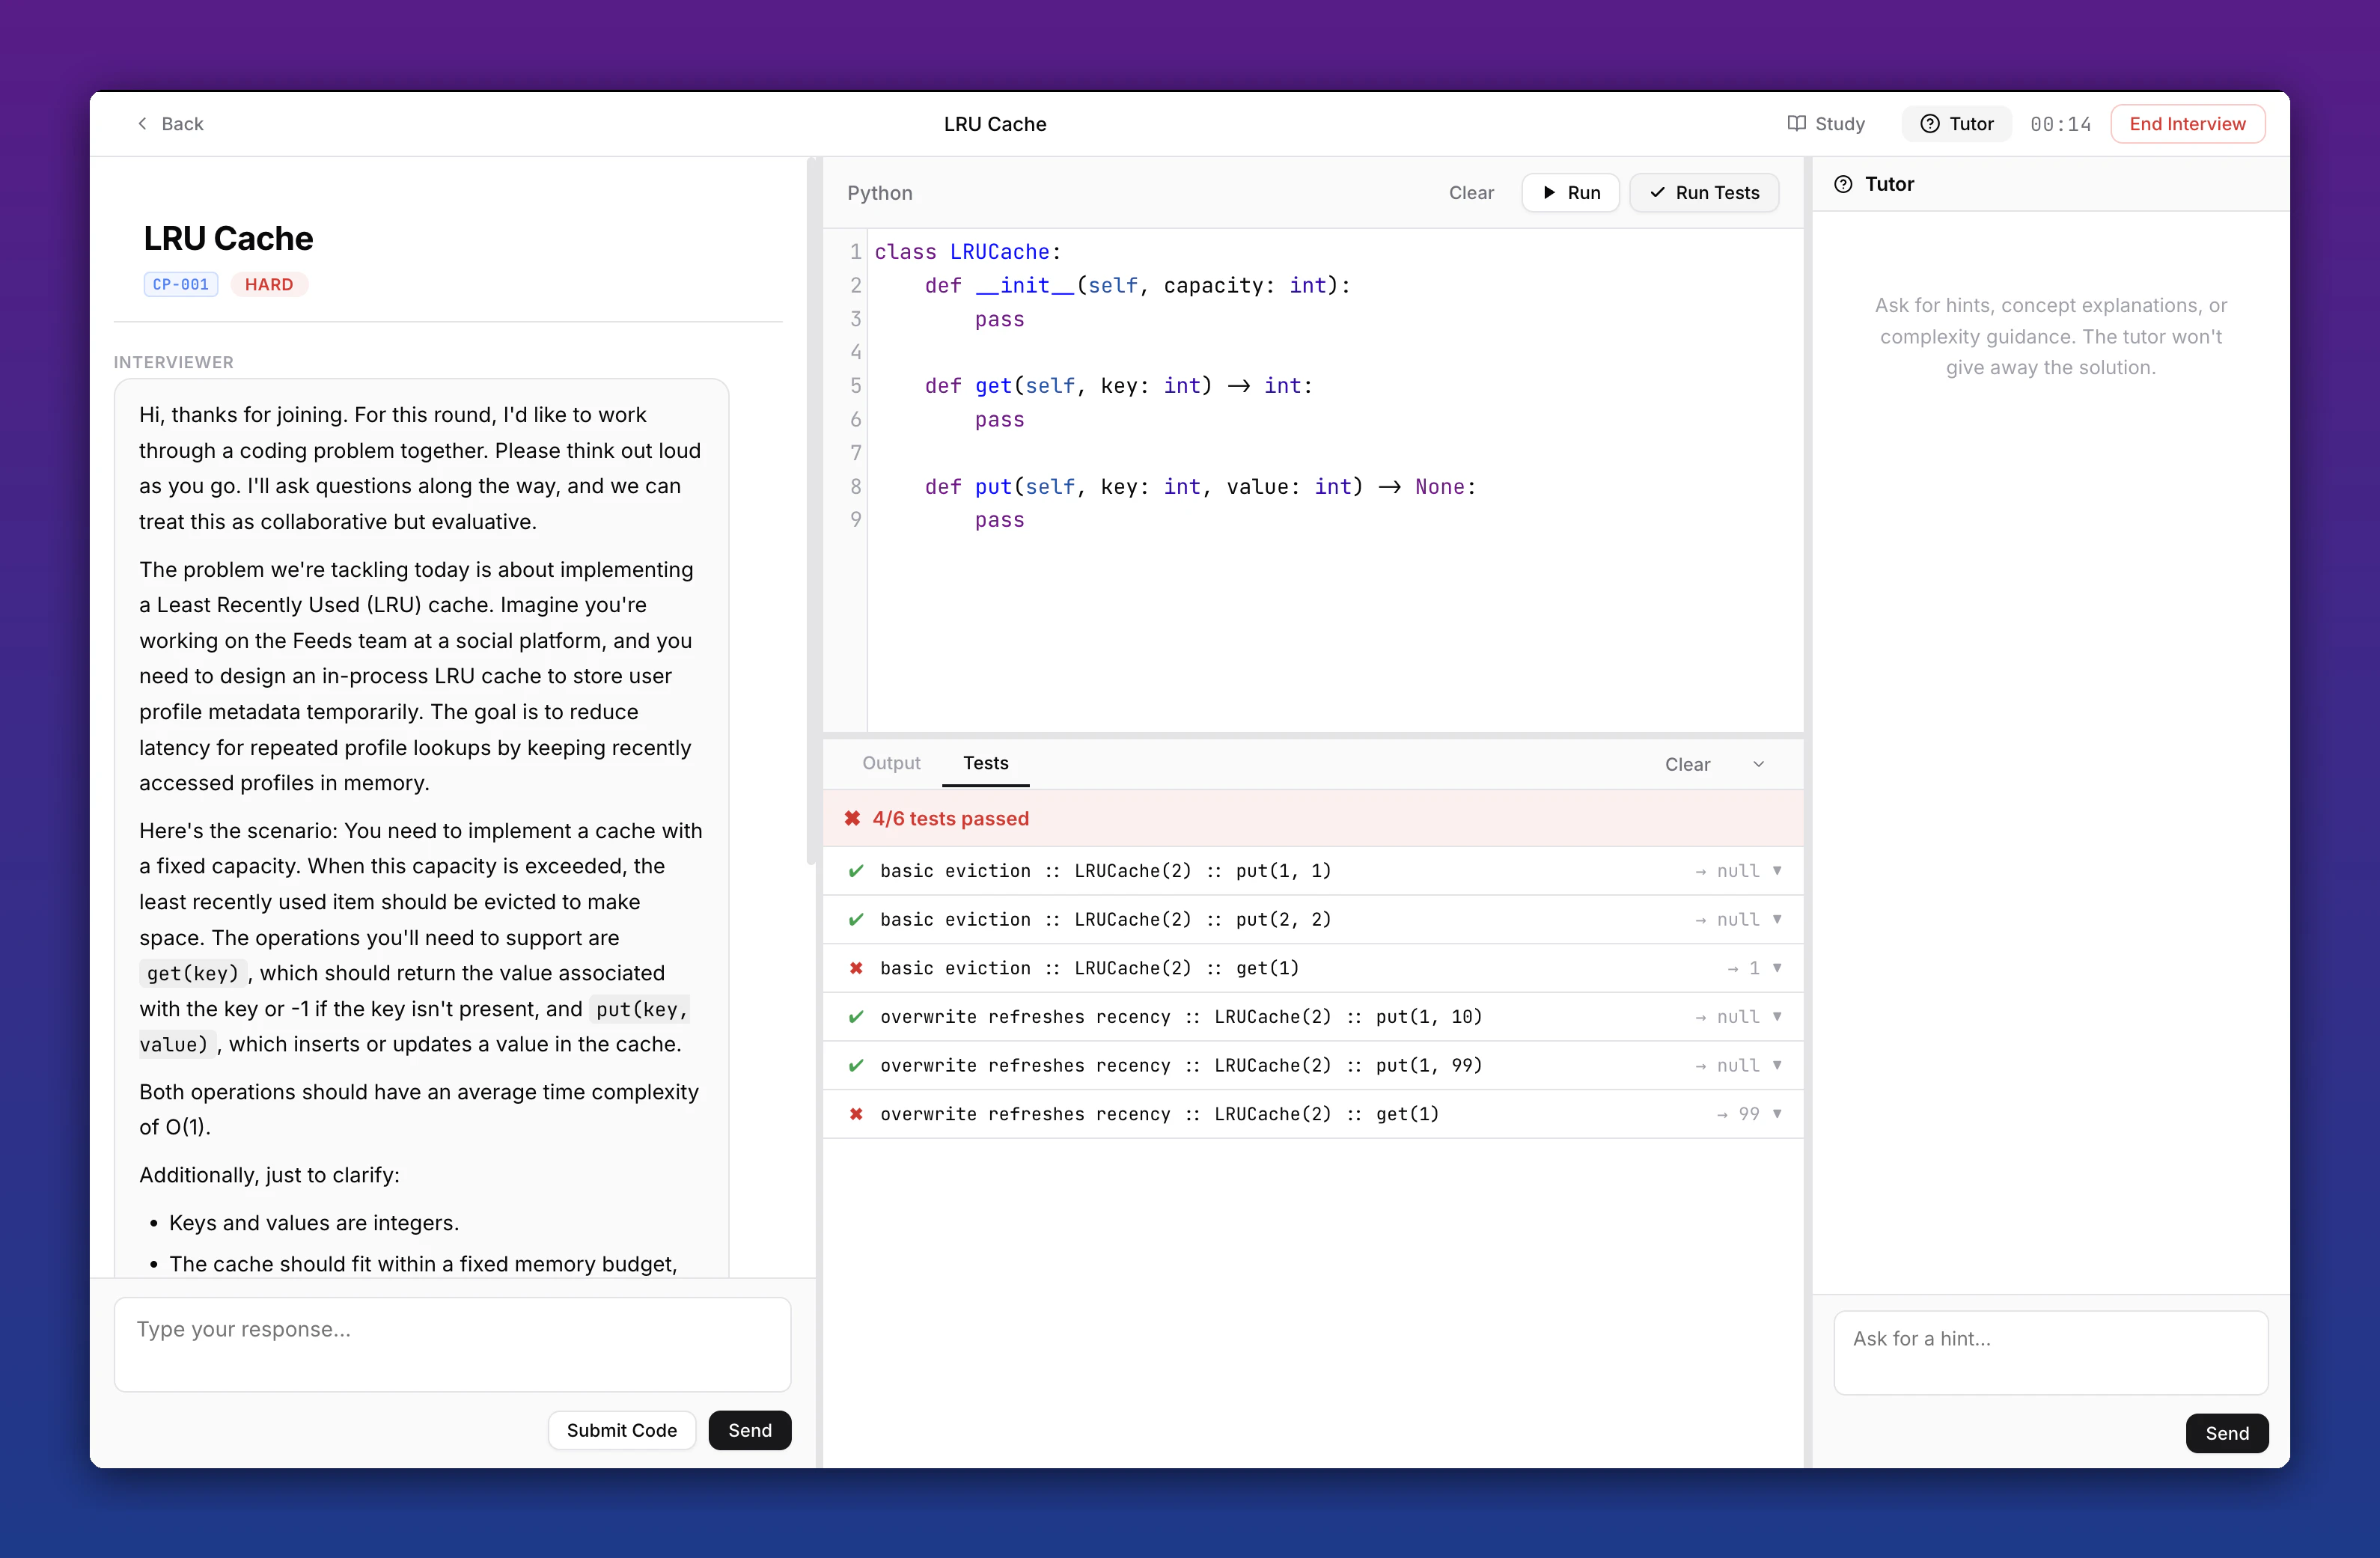The width and height of the screenshot is (2380, 1558).
Task: Click the Send button in the Tutor panel
Action: (x=2226, y=1433)
